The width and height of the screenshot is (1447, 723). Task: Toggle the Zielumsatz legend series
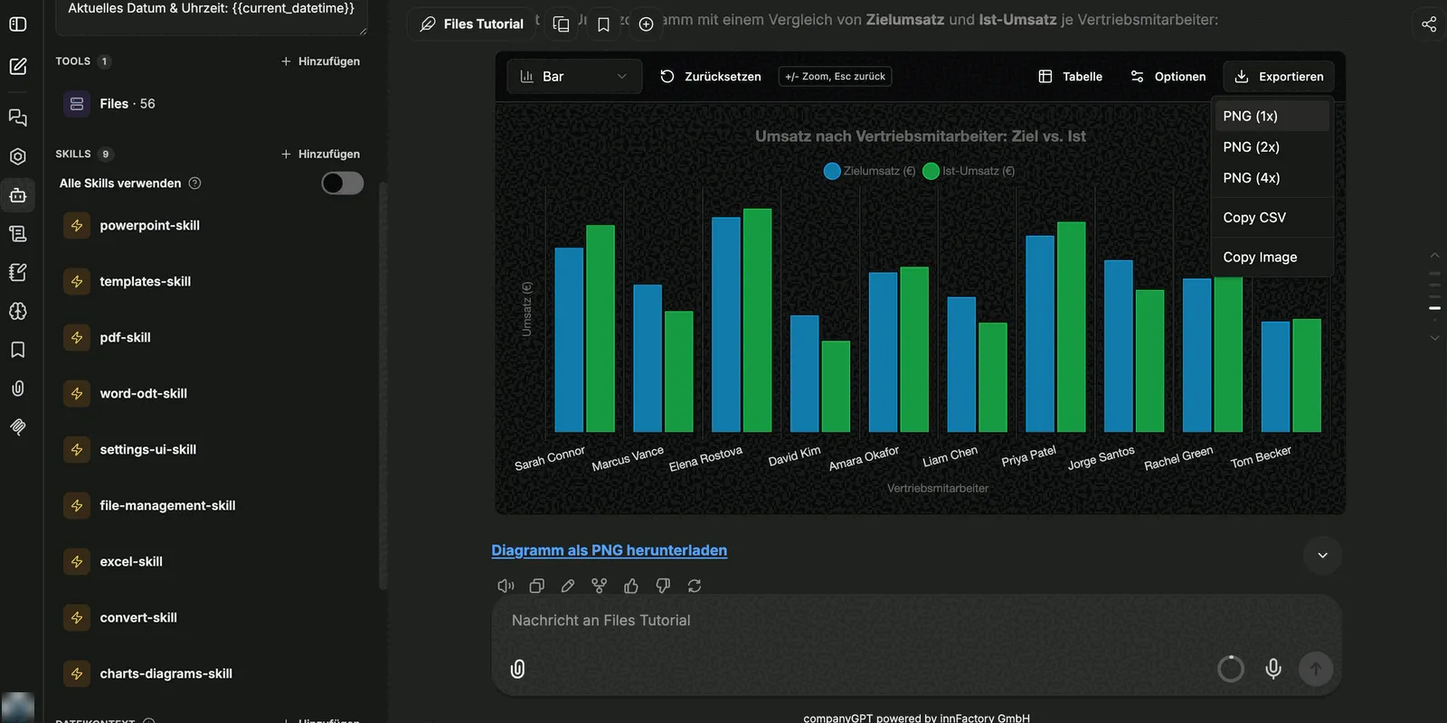pos(870,171)
